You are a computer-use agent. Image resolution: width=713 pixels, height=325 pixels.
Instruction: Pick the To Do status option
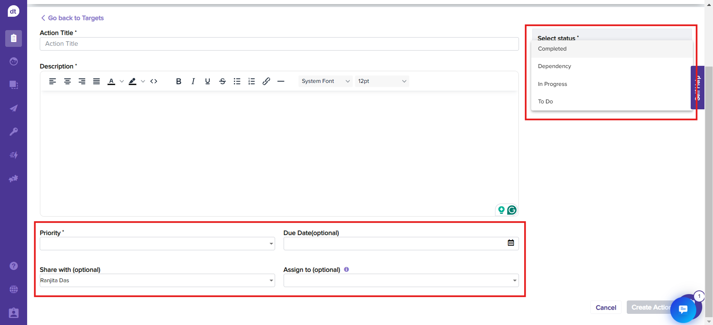pyautogui.click(x=545, y=102)
